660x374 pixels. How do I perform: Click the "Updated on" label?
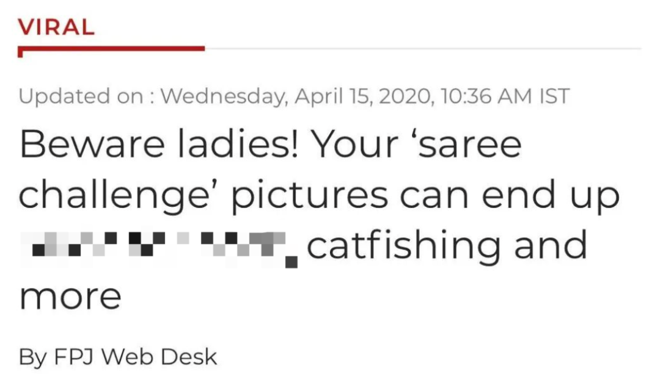tap(83, 96)
